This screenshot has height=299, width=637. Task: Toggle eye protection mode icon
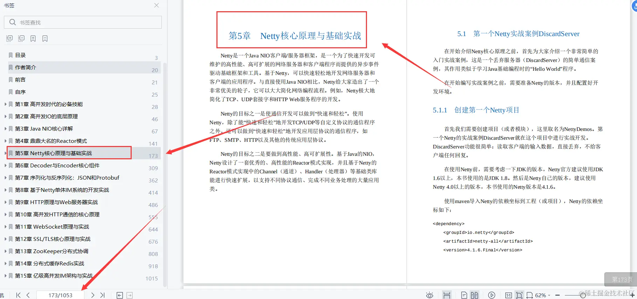[x=430, y=295]
